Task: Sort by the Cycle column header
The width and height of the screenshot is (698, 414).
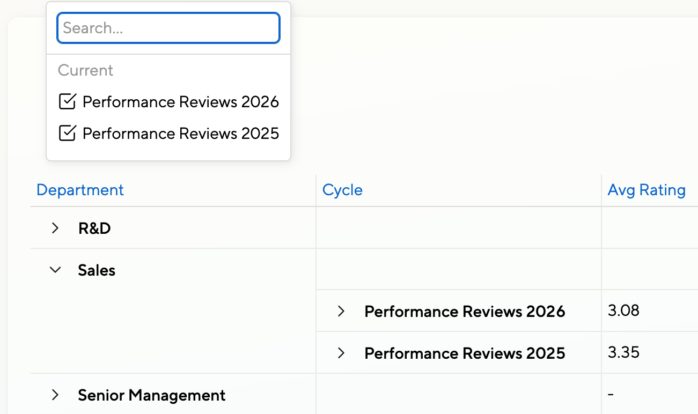Action: click(x=342, y=190)
